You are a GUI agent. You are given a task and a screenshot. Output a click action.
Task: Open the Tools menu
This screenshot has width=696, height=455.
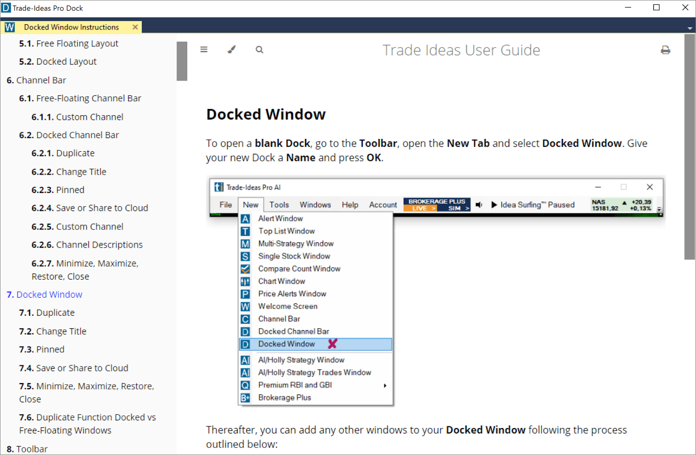(x=279, y=205)
